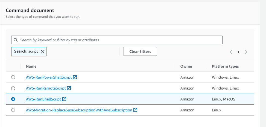Screen dimensions: 266x127
Task: Go to next page arrow
Action: click(246, 52)
